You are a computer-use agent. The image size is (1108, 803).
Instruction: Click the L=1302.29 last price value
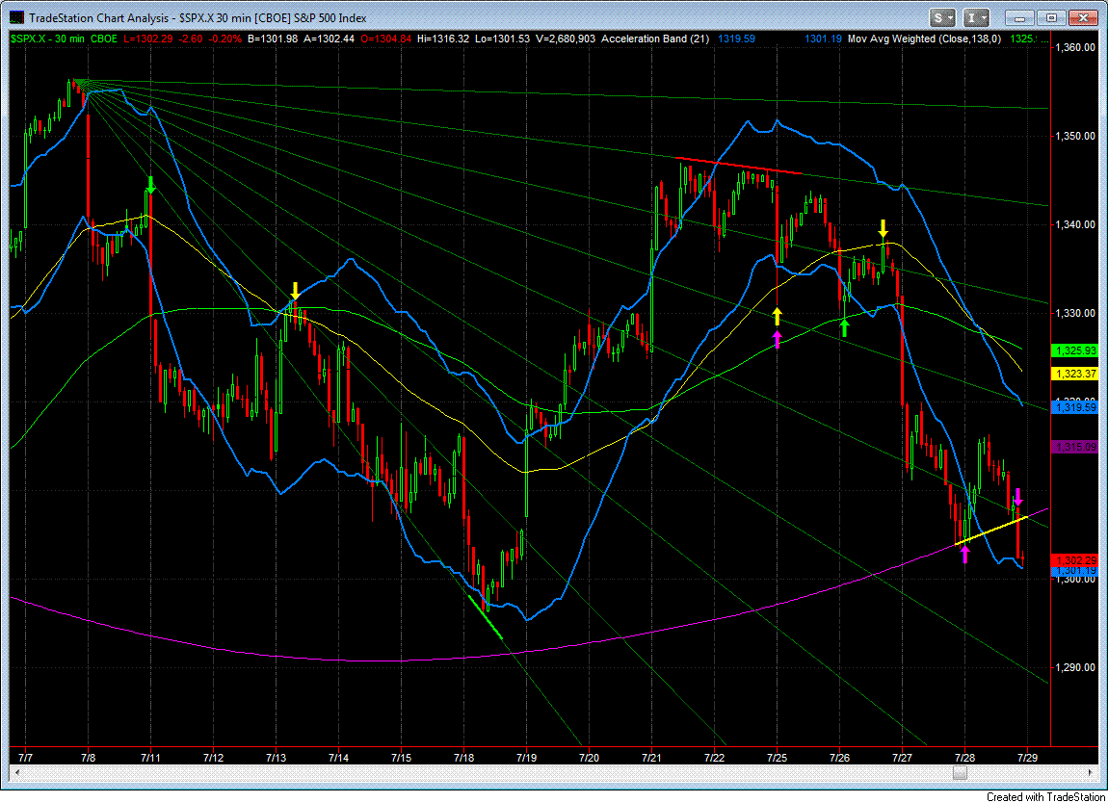pos(148,39)
